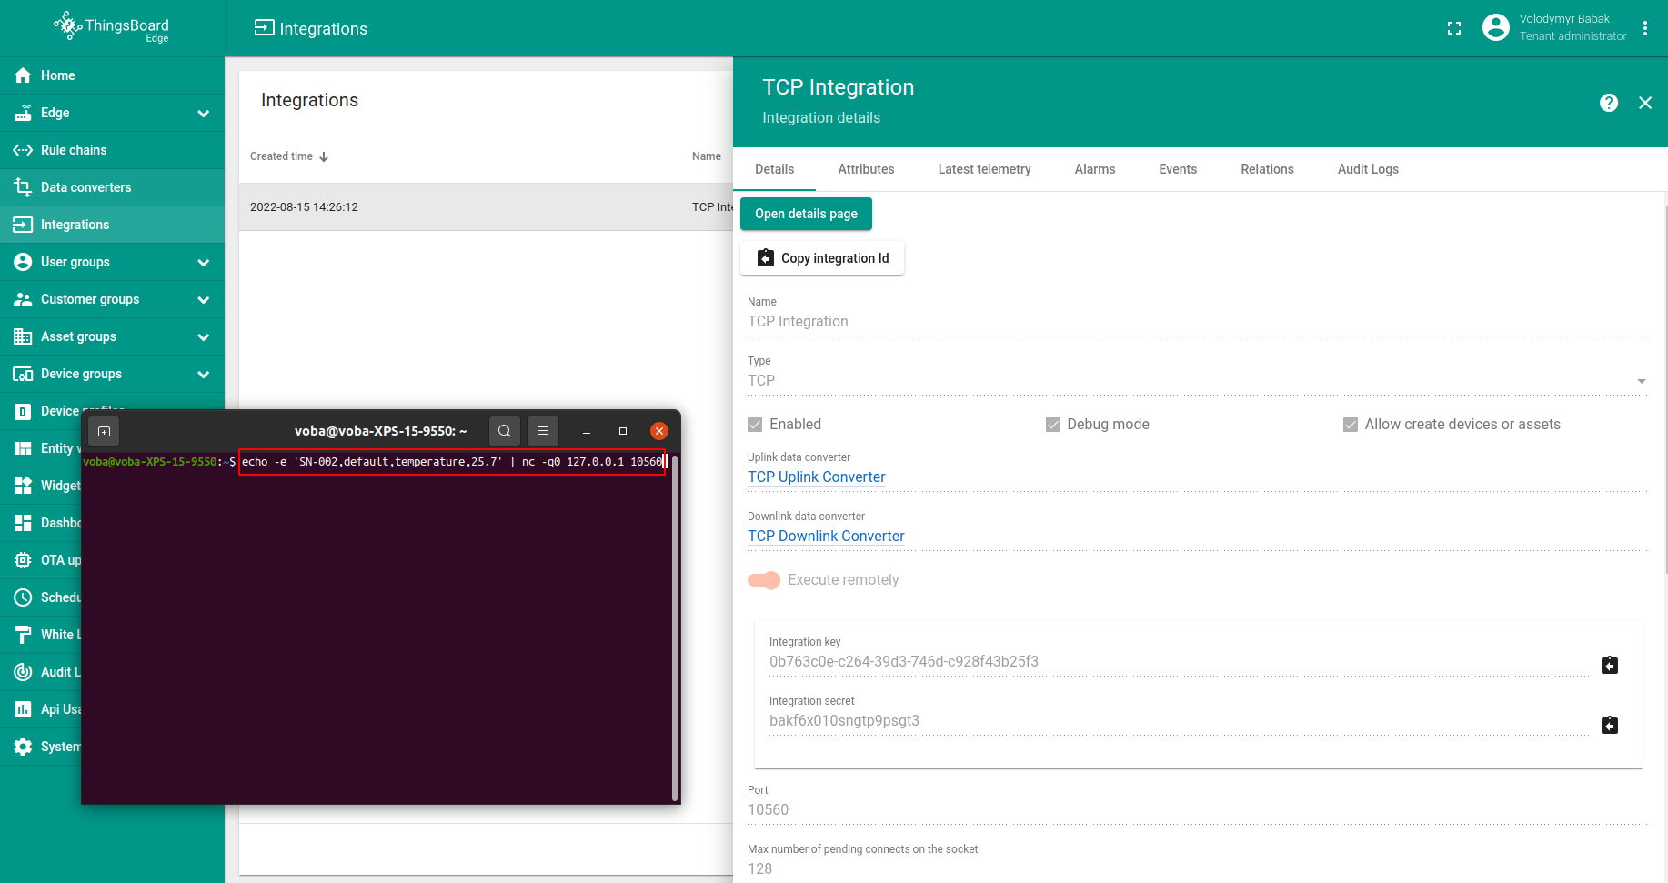
Task: Click the Customer groups icon
Action: (23, 299)
